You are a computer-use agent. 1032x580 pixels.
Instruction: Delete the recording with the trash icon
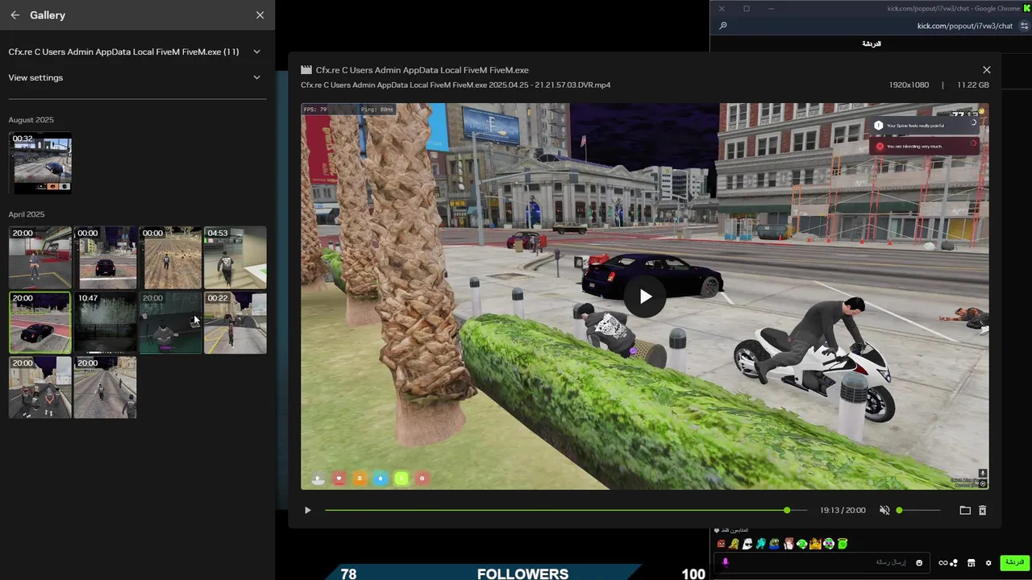click(x=982, y=510)
